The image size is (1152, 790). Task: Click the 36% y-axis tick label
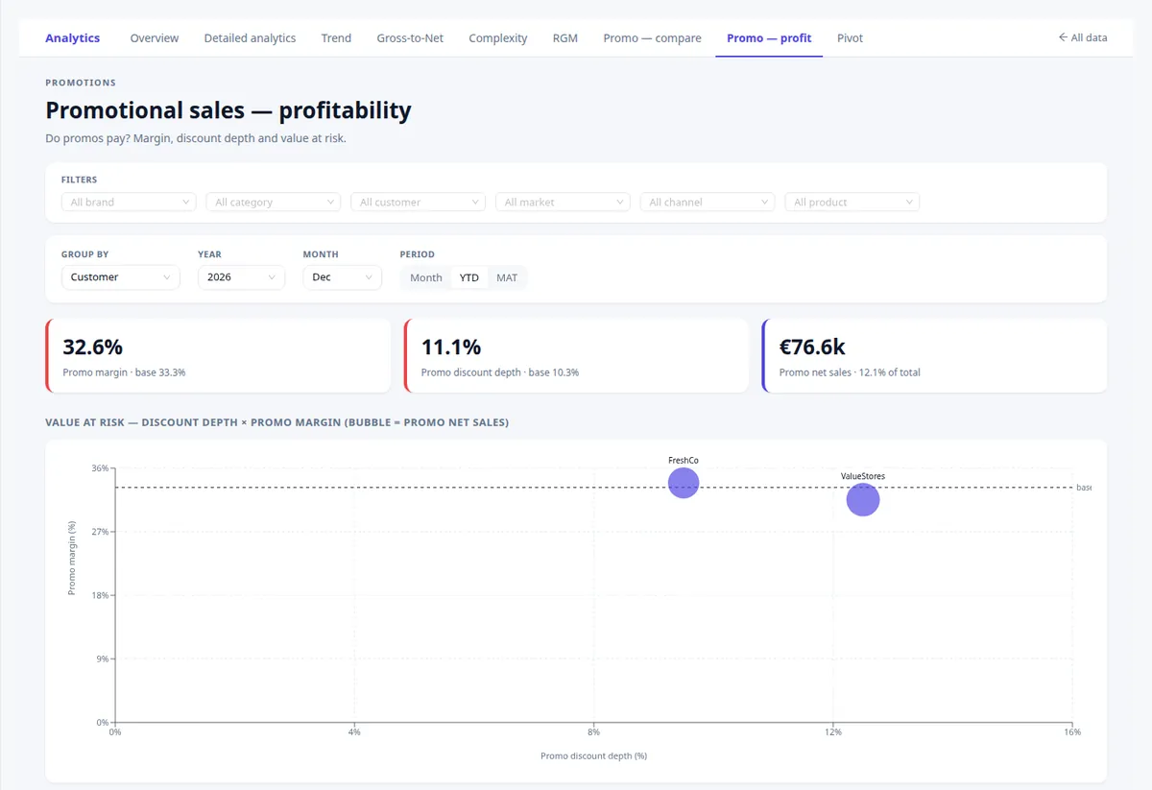click(x=100, y=468)
